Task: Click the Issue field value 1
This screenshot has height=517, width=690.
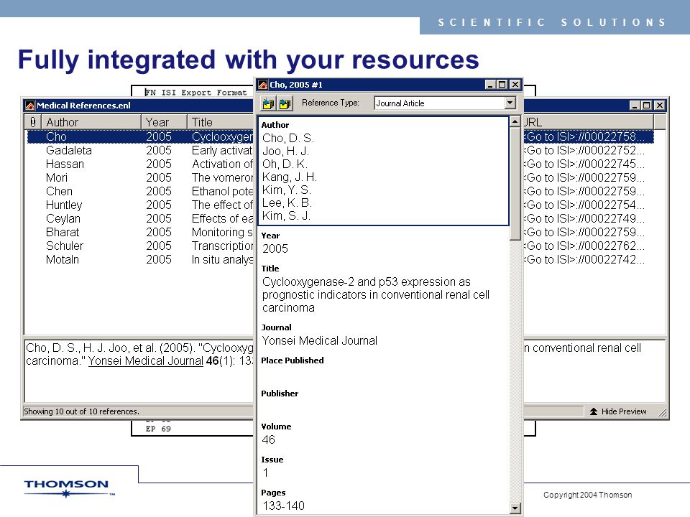Action: coord(265,473)
